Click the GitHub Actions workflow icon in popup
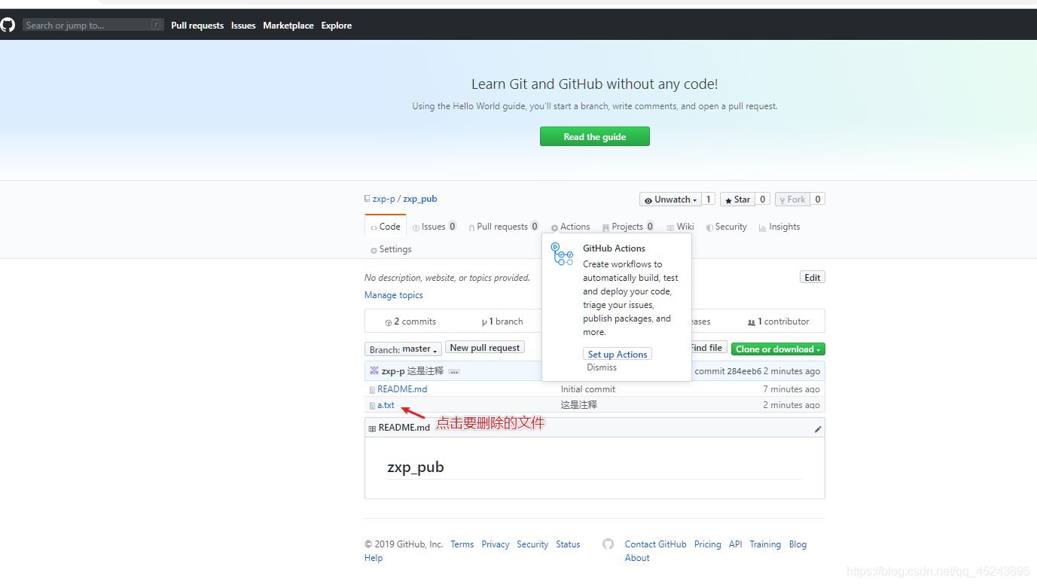This screenshot has height=585, width=1037. [x=562, y=254]
